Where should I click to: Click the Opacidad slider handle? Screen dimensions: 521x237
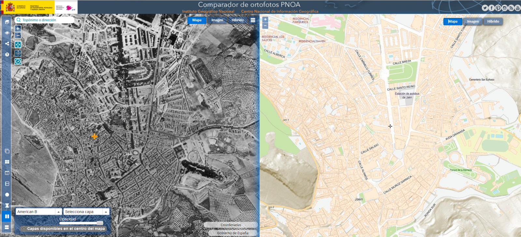click(x=100, y=223)
